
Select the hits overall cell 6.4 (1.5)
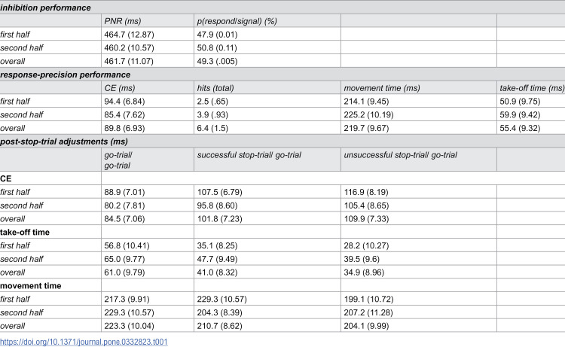tap(212, 128)
